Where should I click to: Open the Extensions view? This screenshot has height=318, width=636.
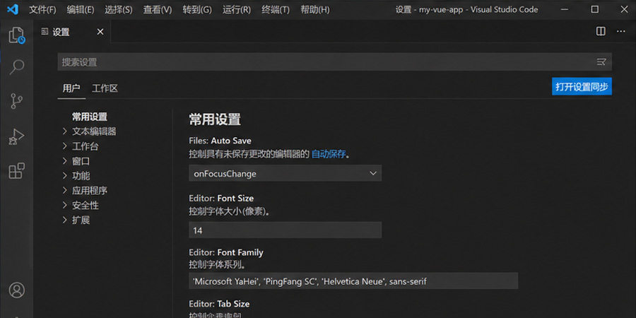tap(17, 171)
